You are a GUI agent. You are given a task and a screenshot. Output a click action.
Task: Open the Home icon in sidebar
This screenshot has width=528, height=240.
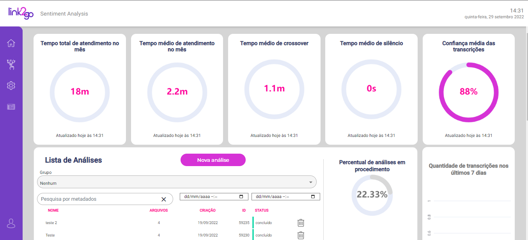(11, 43)
